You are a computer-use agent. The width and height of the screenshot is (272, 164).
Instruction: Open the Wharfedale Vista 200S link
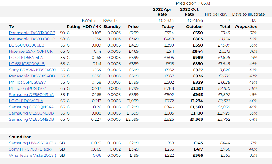tap(32, 155)
